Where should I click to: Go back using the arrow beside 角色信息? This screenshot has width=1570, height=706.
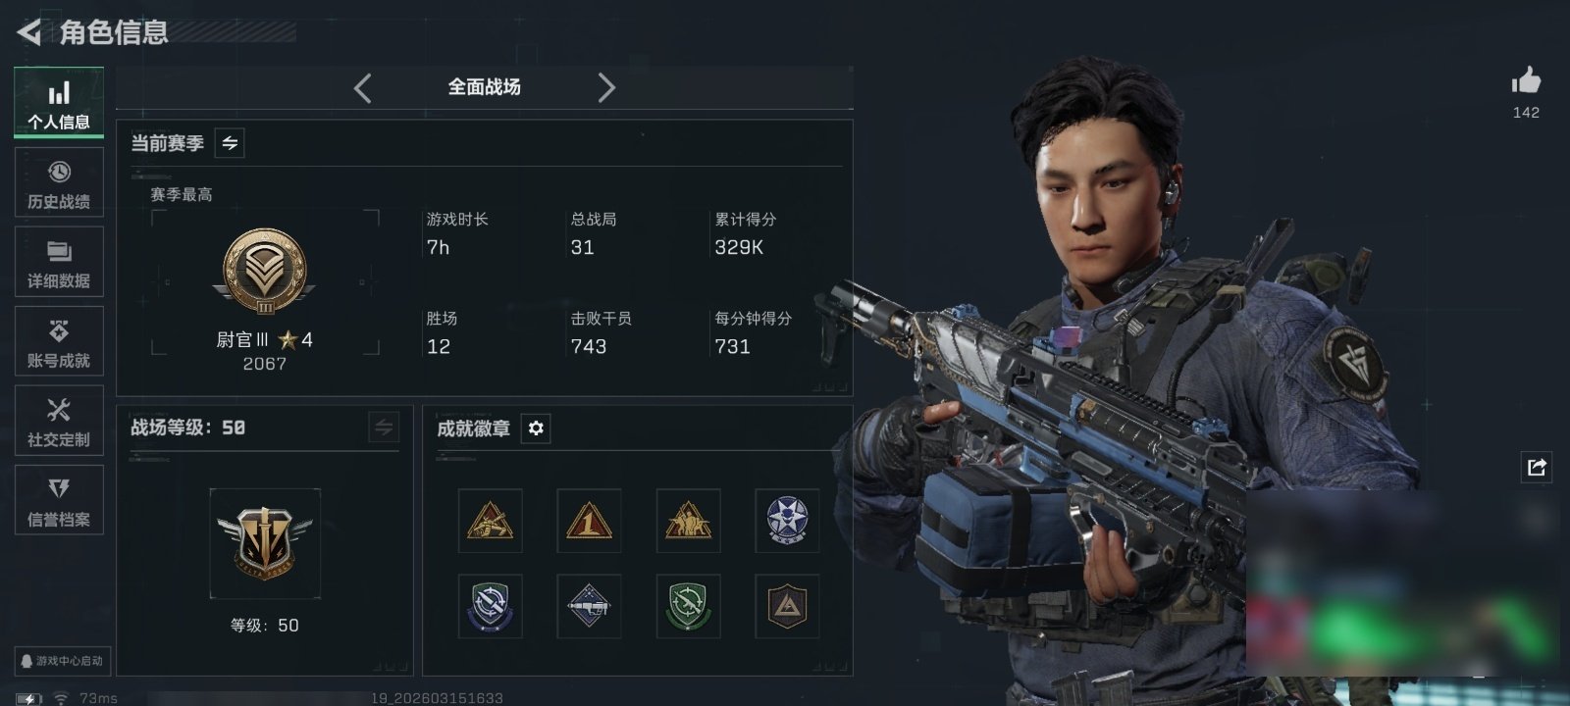point(28,33)
